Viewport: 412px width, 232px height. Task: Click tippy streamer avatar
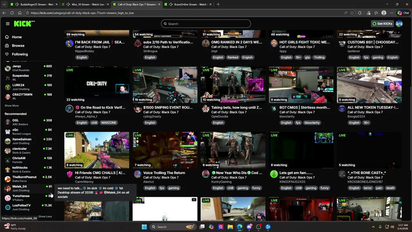pyautogui.click(x=274, y=43)
